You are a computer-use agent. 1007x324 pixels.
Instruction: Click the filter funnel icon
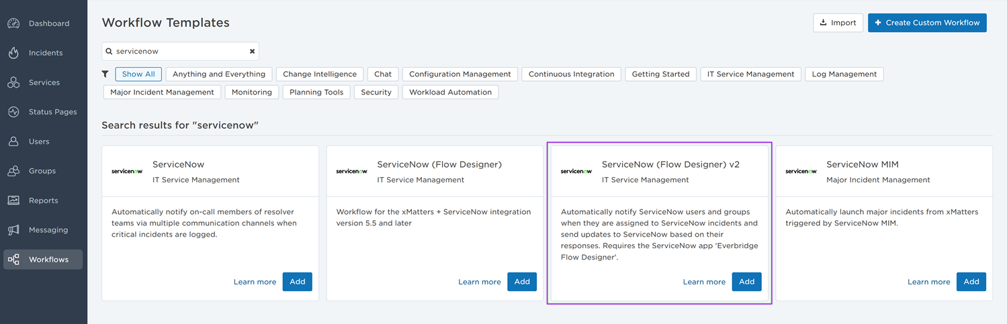(x=105, y=74)
